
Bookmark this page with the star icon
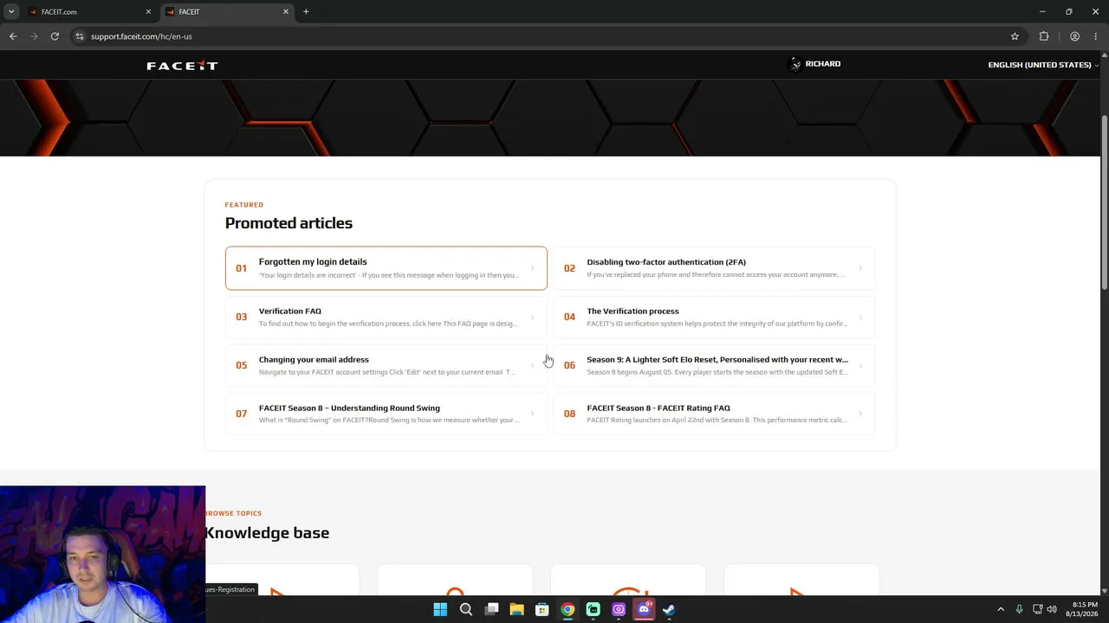[1015, 36]
